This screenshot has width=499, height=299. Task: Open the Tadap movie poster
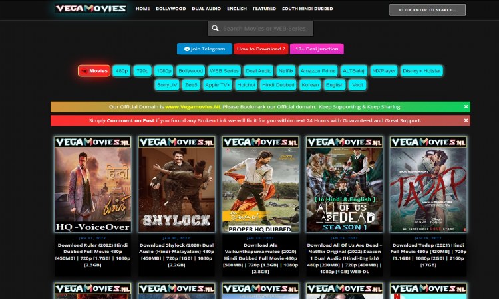coord(428,184)
